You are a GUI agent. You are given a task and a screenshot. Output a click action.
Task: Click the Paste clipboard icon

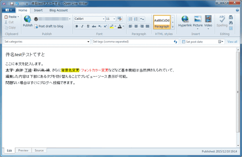[6, 17]
